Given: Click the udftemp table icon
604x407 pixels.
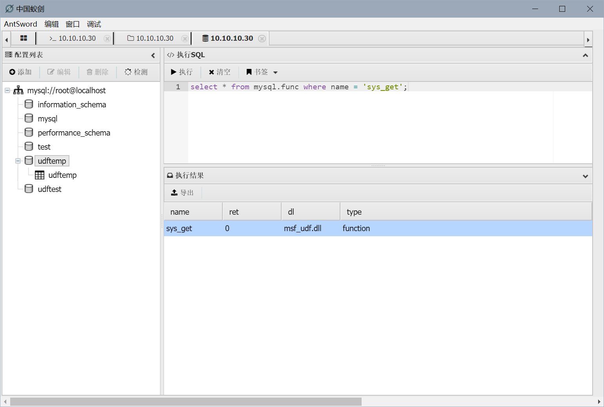Looking at the screenshot, I should pos(40,175).
